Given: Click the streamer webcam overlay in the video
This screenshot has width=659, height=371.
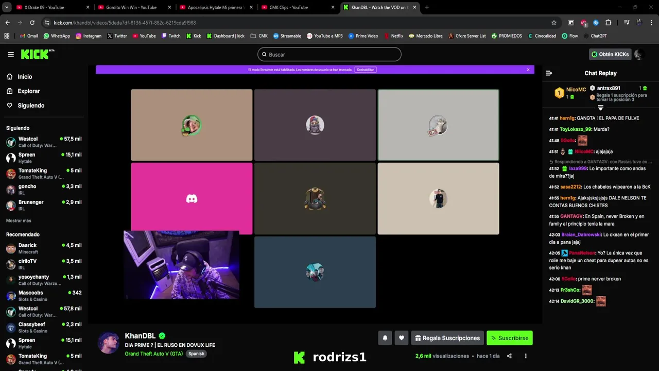Looking at the screenshot, I should point(181,265).
